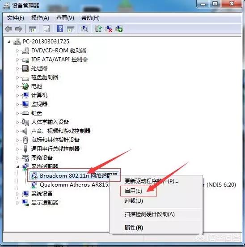This screenshot has height=247, width=245.
Task: Open the 文件(F) menu
Action: [15, 18]
